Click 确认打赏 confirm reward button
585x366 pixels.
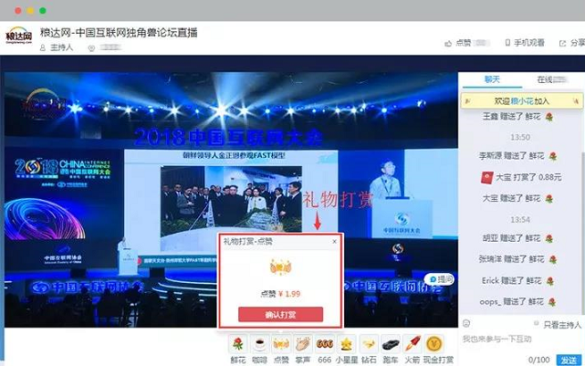(x=280, y=314)
